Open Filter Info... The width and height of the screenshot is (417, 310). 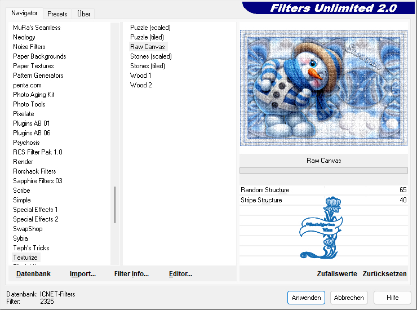[131, 273]
